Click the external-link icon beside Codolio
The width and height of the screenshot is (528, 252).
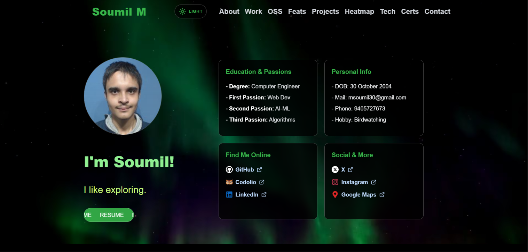(x=262, y=182)
